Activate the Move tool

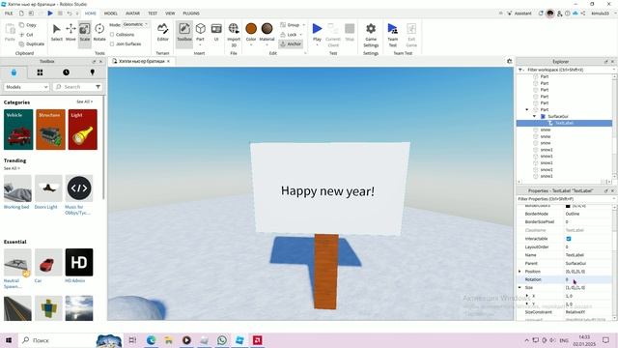pyautogui.click(x=70, y=32)
